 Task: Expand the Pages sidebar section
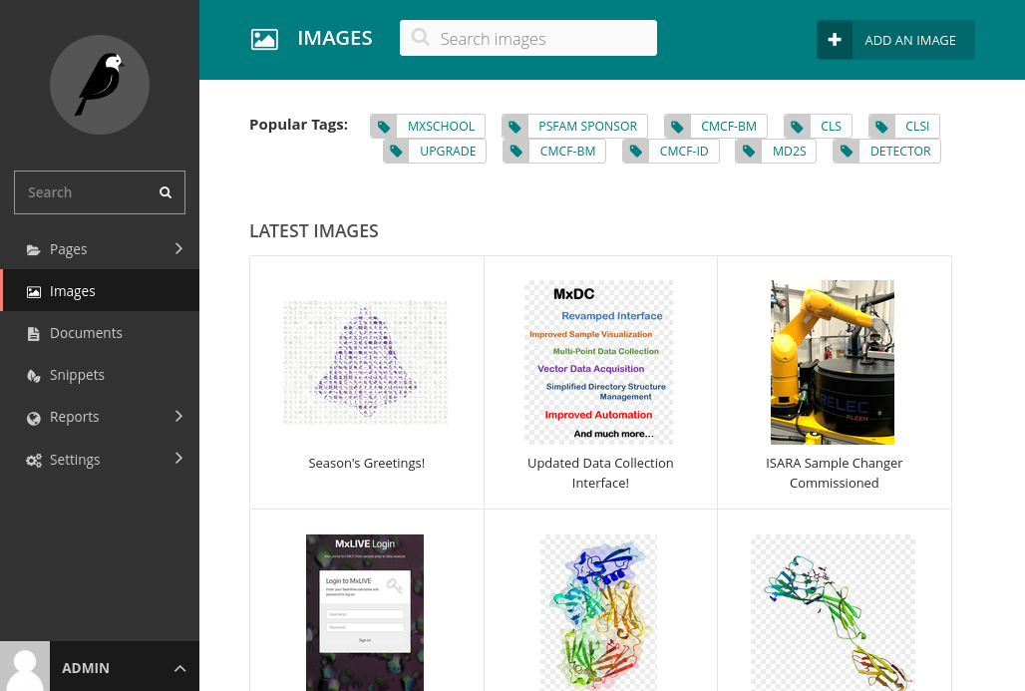tap(179, 249)
